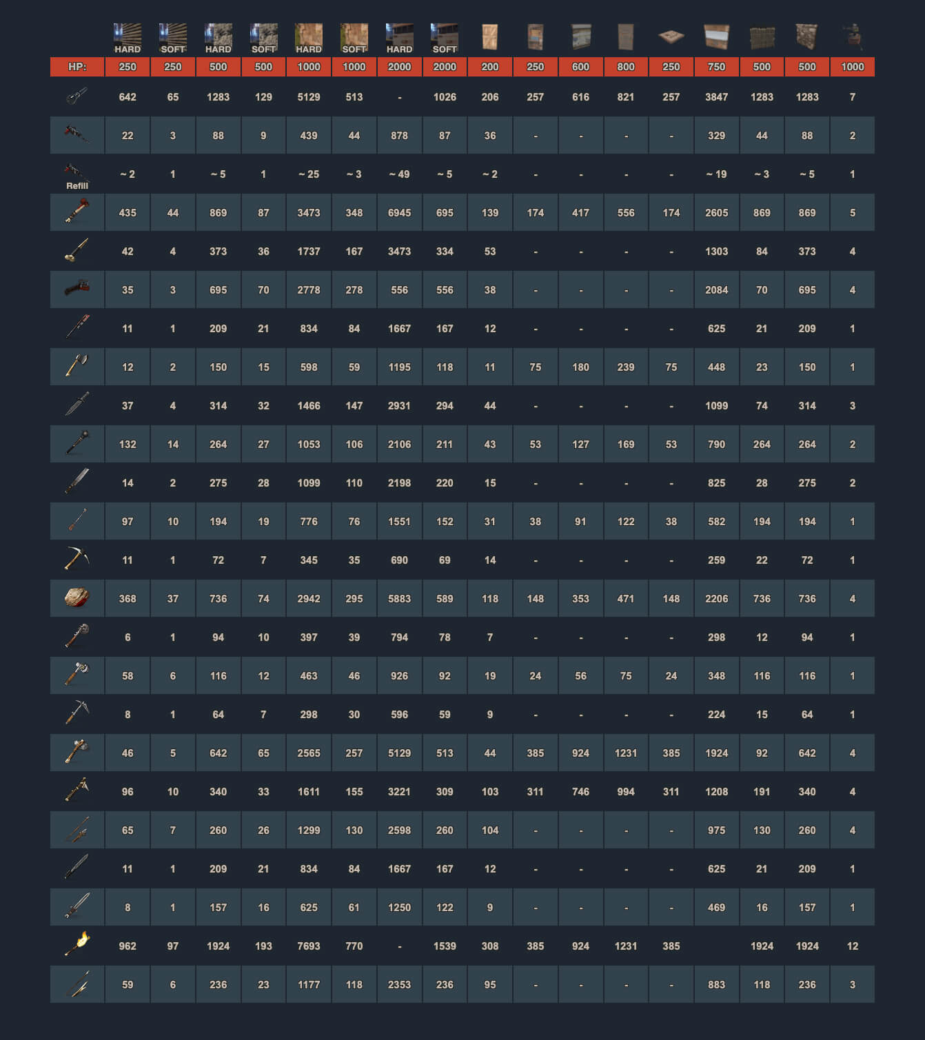This screenshot has height=1040, width=925.
Task: Click the salvaged hammer icon in the 58 row
Action: (x=77, y=674)
